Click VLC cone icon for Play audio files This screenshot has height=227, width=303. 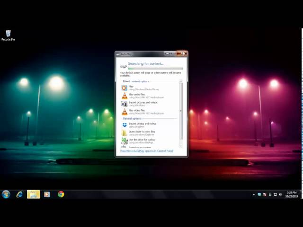point(125,96)
